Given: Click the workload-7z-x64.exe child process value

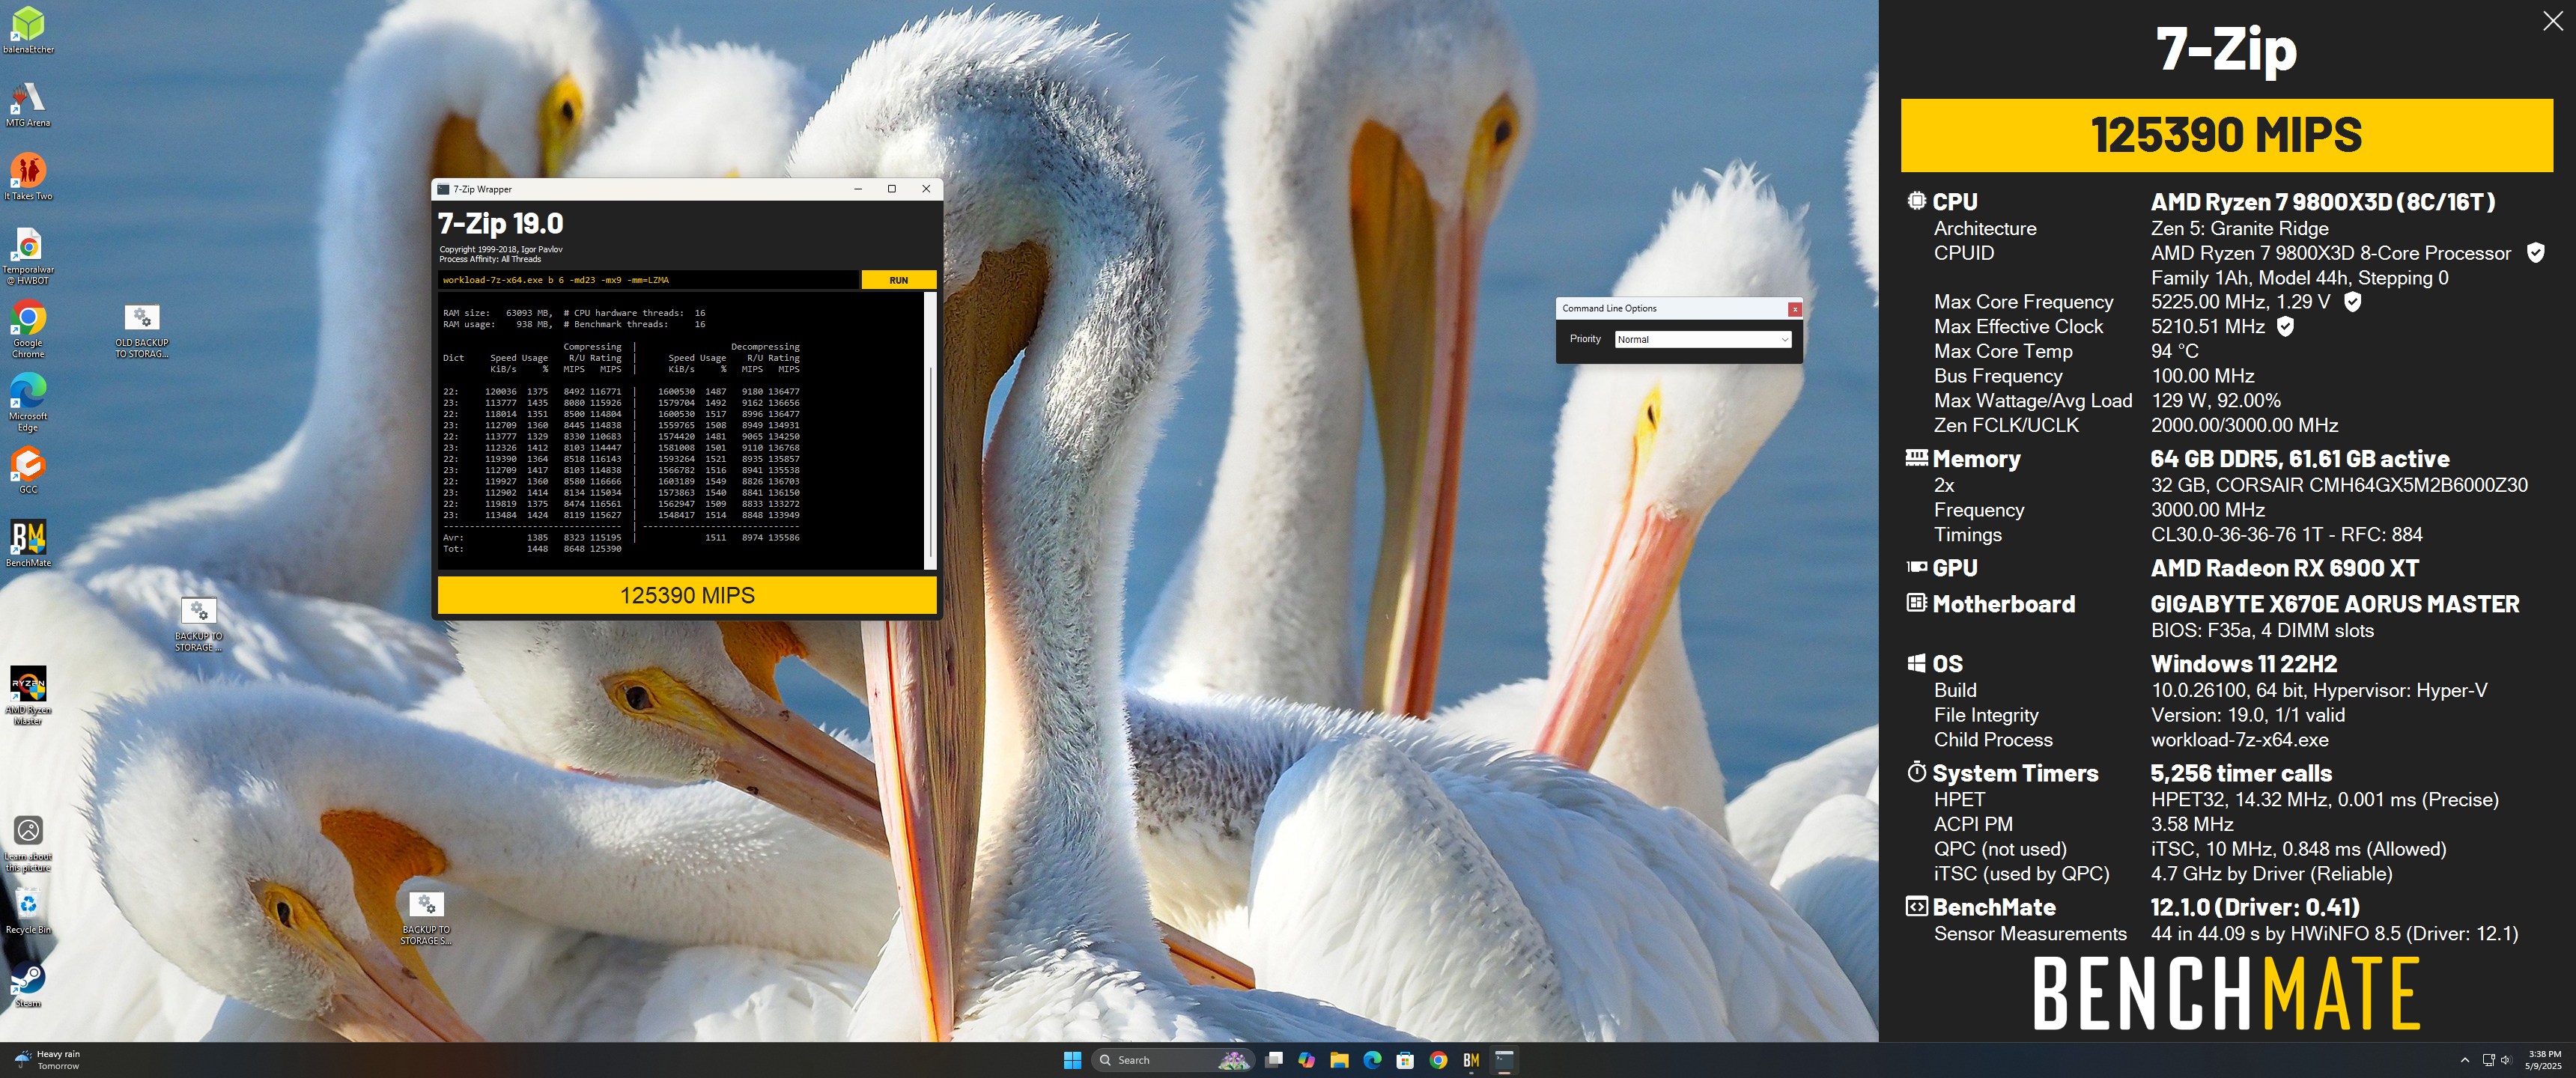Looking at the screenshot, I should (x=2240, y=740).
